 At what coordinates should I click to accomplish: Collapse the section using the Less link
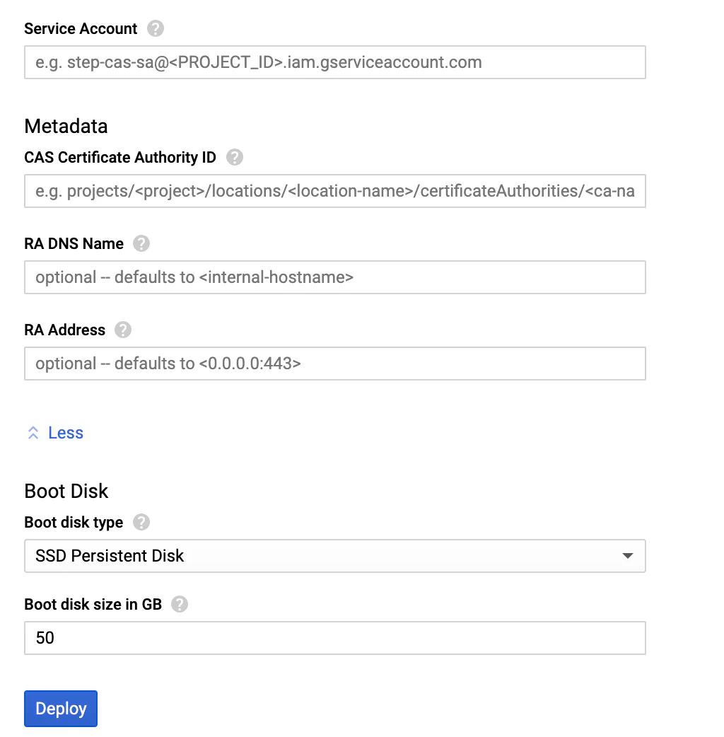pos(65,433)
